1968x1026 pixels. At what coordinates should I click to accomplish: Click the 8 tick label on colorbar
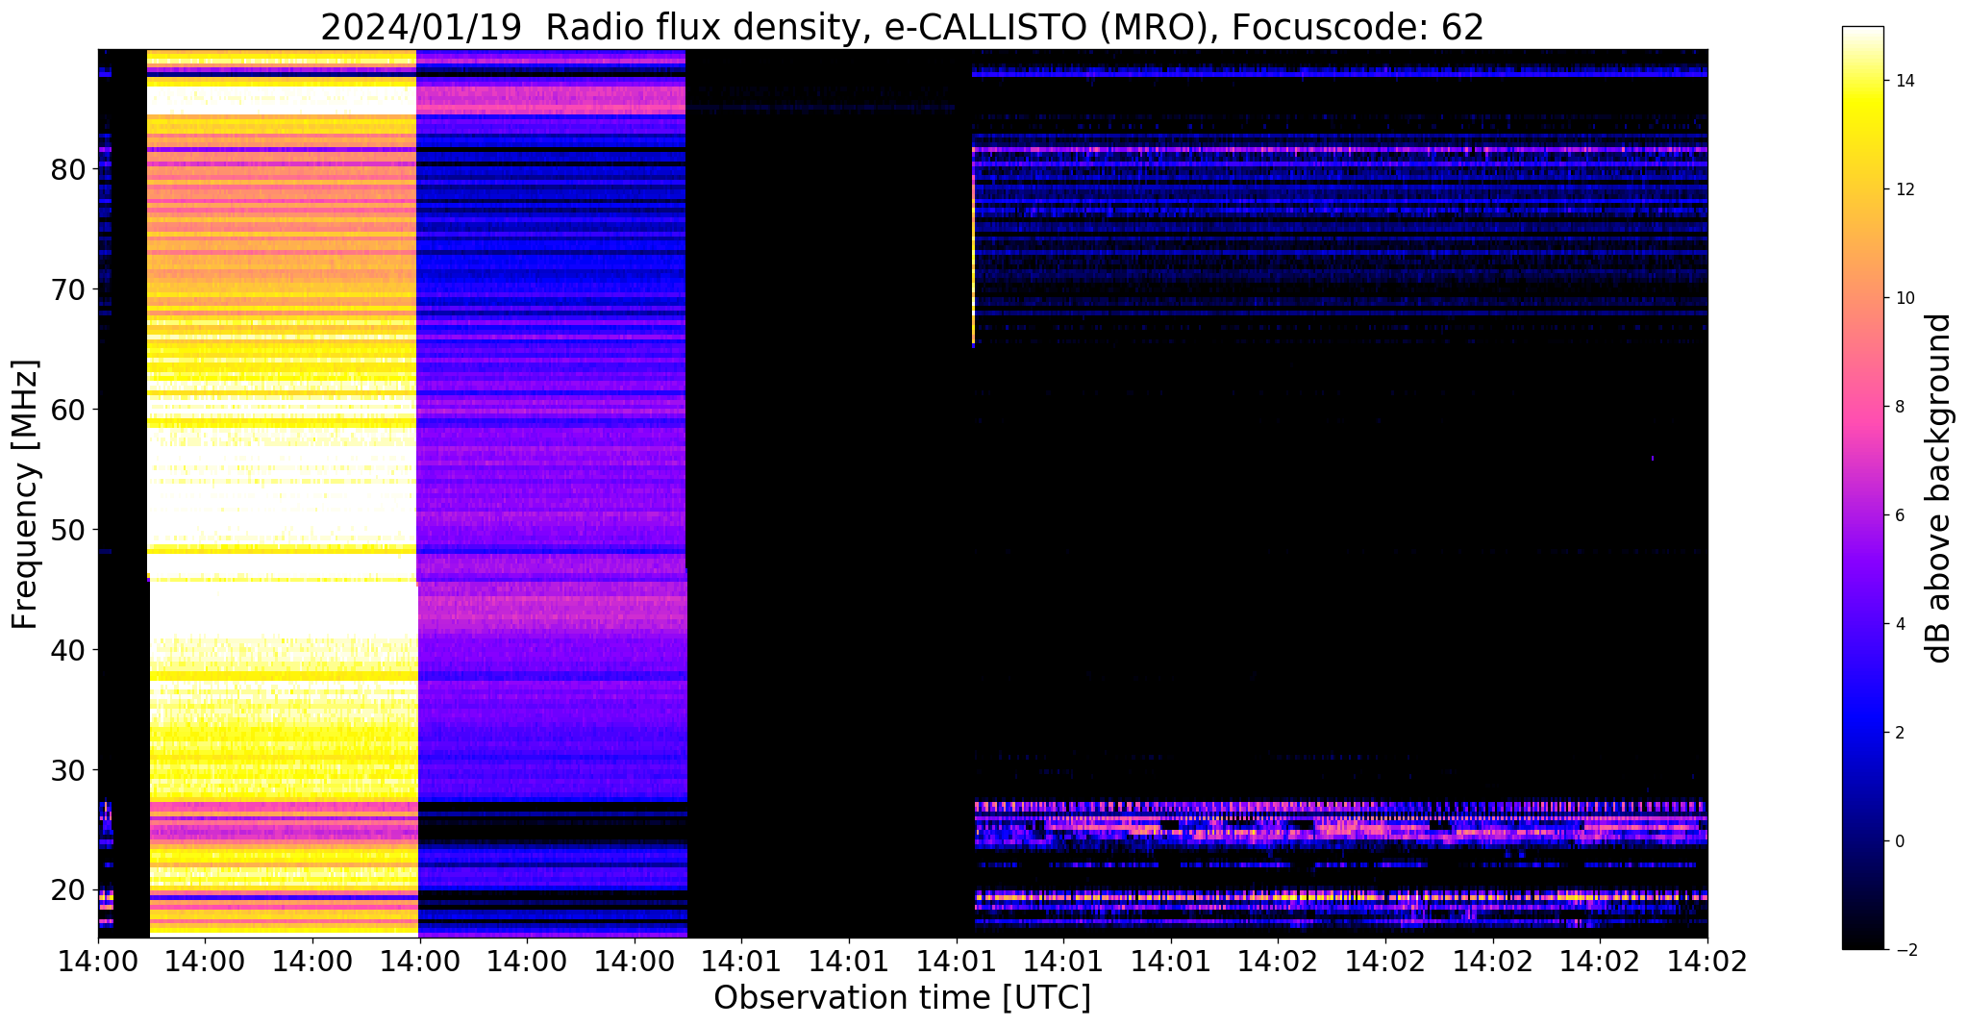pos(1899,408)
